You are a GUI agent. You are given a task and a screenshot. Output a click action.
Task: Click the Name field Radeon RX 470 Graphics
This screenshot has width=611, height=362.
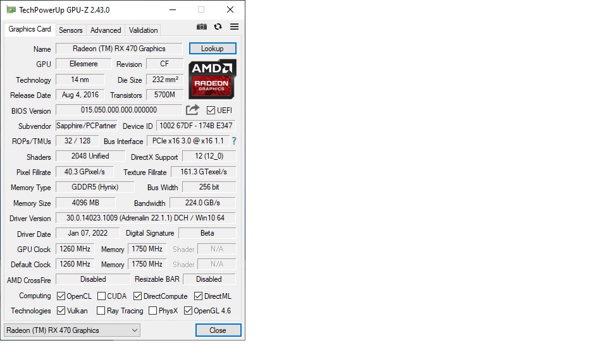[x=119, y=48]
